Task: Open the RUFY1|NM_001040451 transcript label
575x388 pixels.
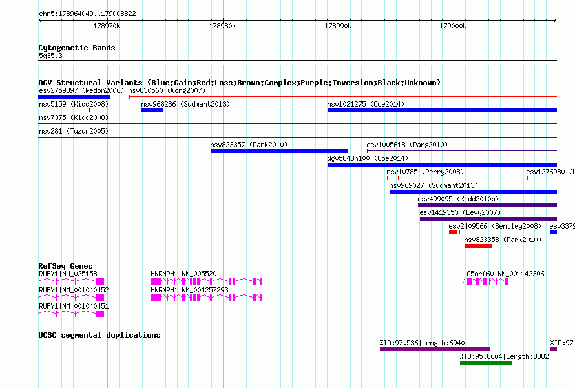Action: (74, 306)
